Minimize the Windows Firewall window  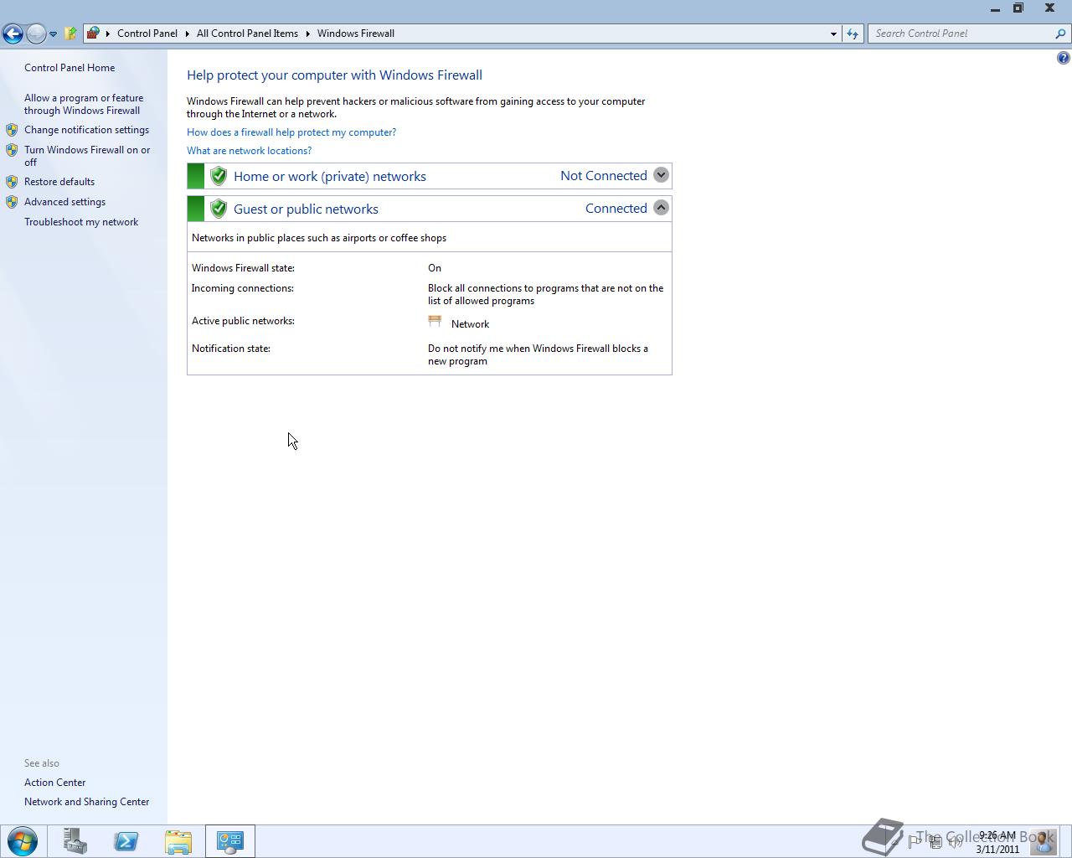(x=995, y=8)
